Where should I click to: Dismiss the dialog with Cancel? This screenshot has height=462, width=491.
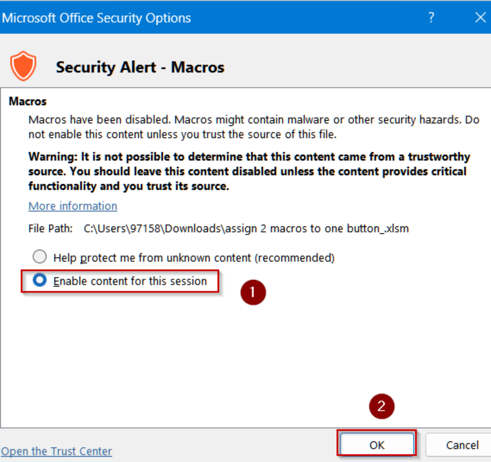point(462,445)
